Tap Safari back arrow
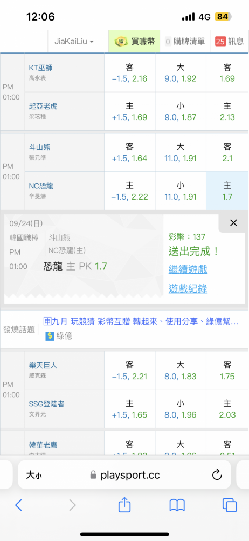Viewport: 249px width, 541px height. pos(18,505)
